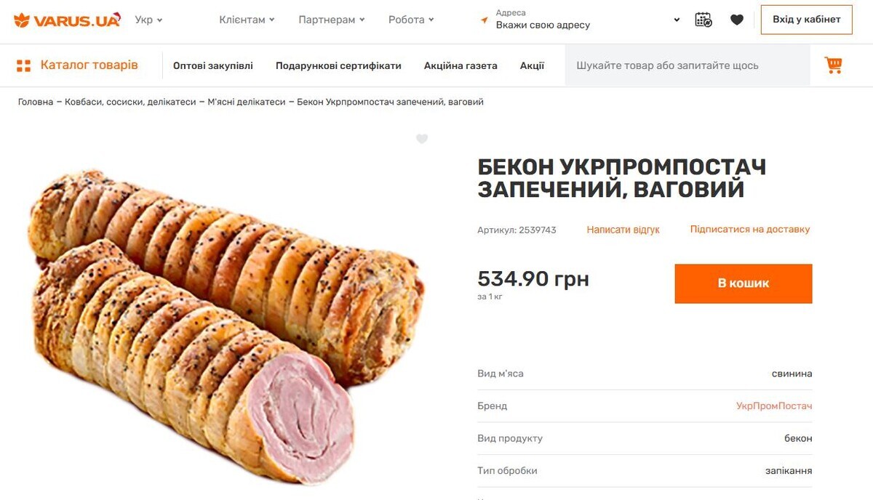
Task: Open the address selector chevron
Action: [677, 20]
